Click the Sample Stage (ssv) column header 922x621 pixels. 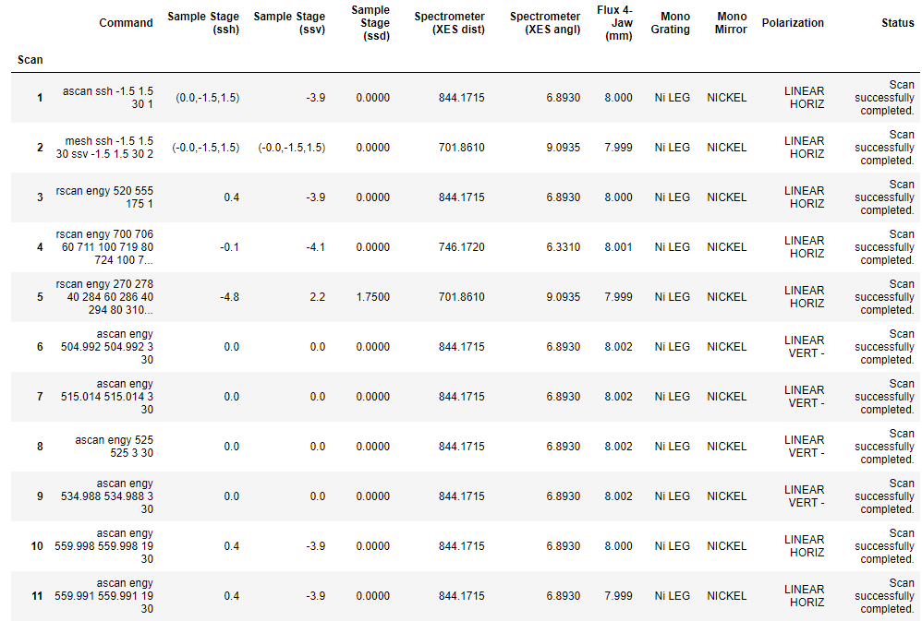289,23
